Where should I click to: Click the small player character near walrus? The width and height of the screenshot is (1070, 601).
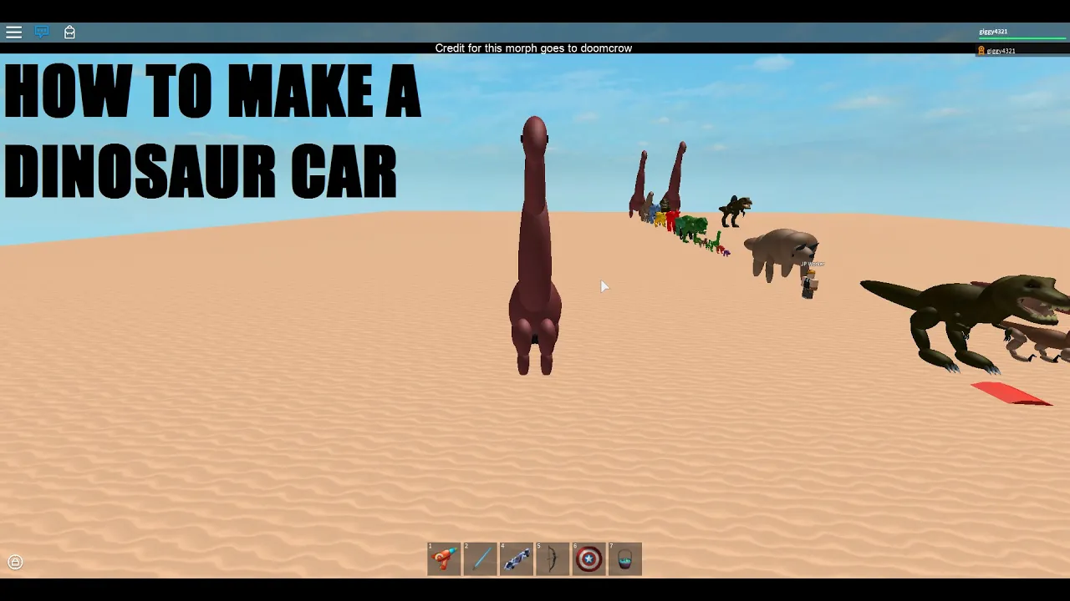809,283
